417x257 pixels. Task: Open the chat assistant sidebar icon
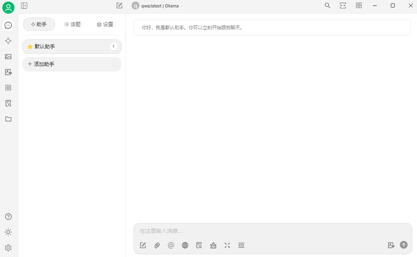pos(8,25)
